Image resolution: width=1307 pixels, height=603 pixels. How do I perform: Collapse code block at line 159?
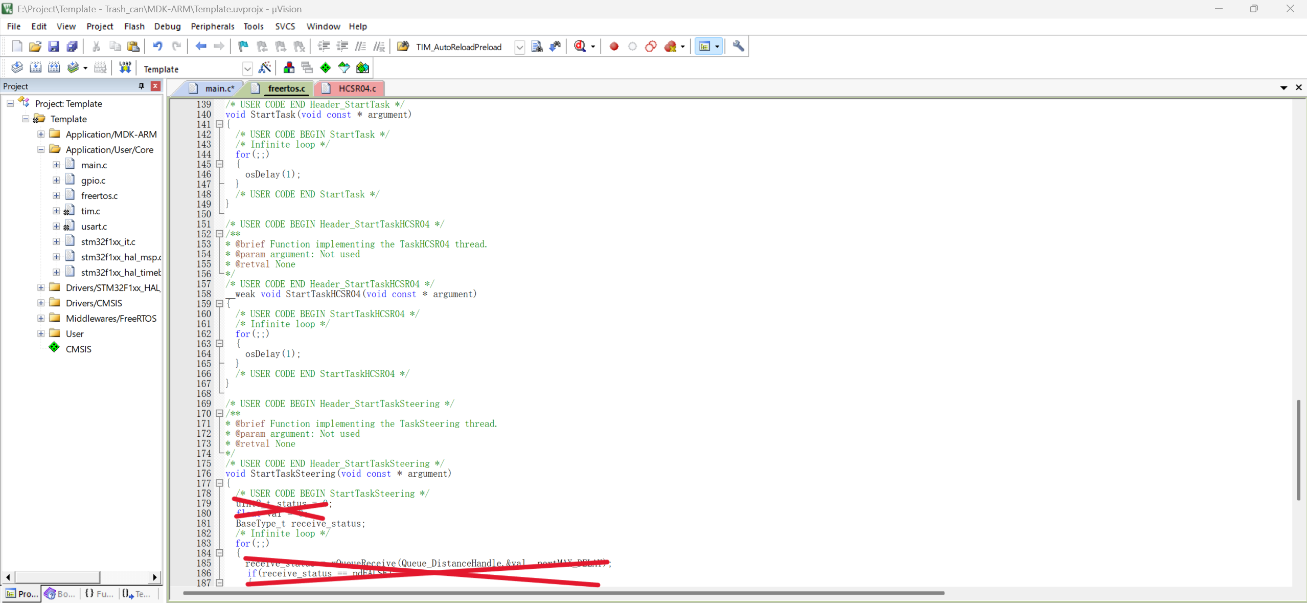point(220,304)
